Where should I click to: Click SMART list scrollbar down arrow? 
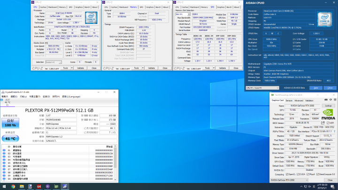(115, 179)
